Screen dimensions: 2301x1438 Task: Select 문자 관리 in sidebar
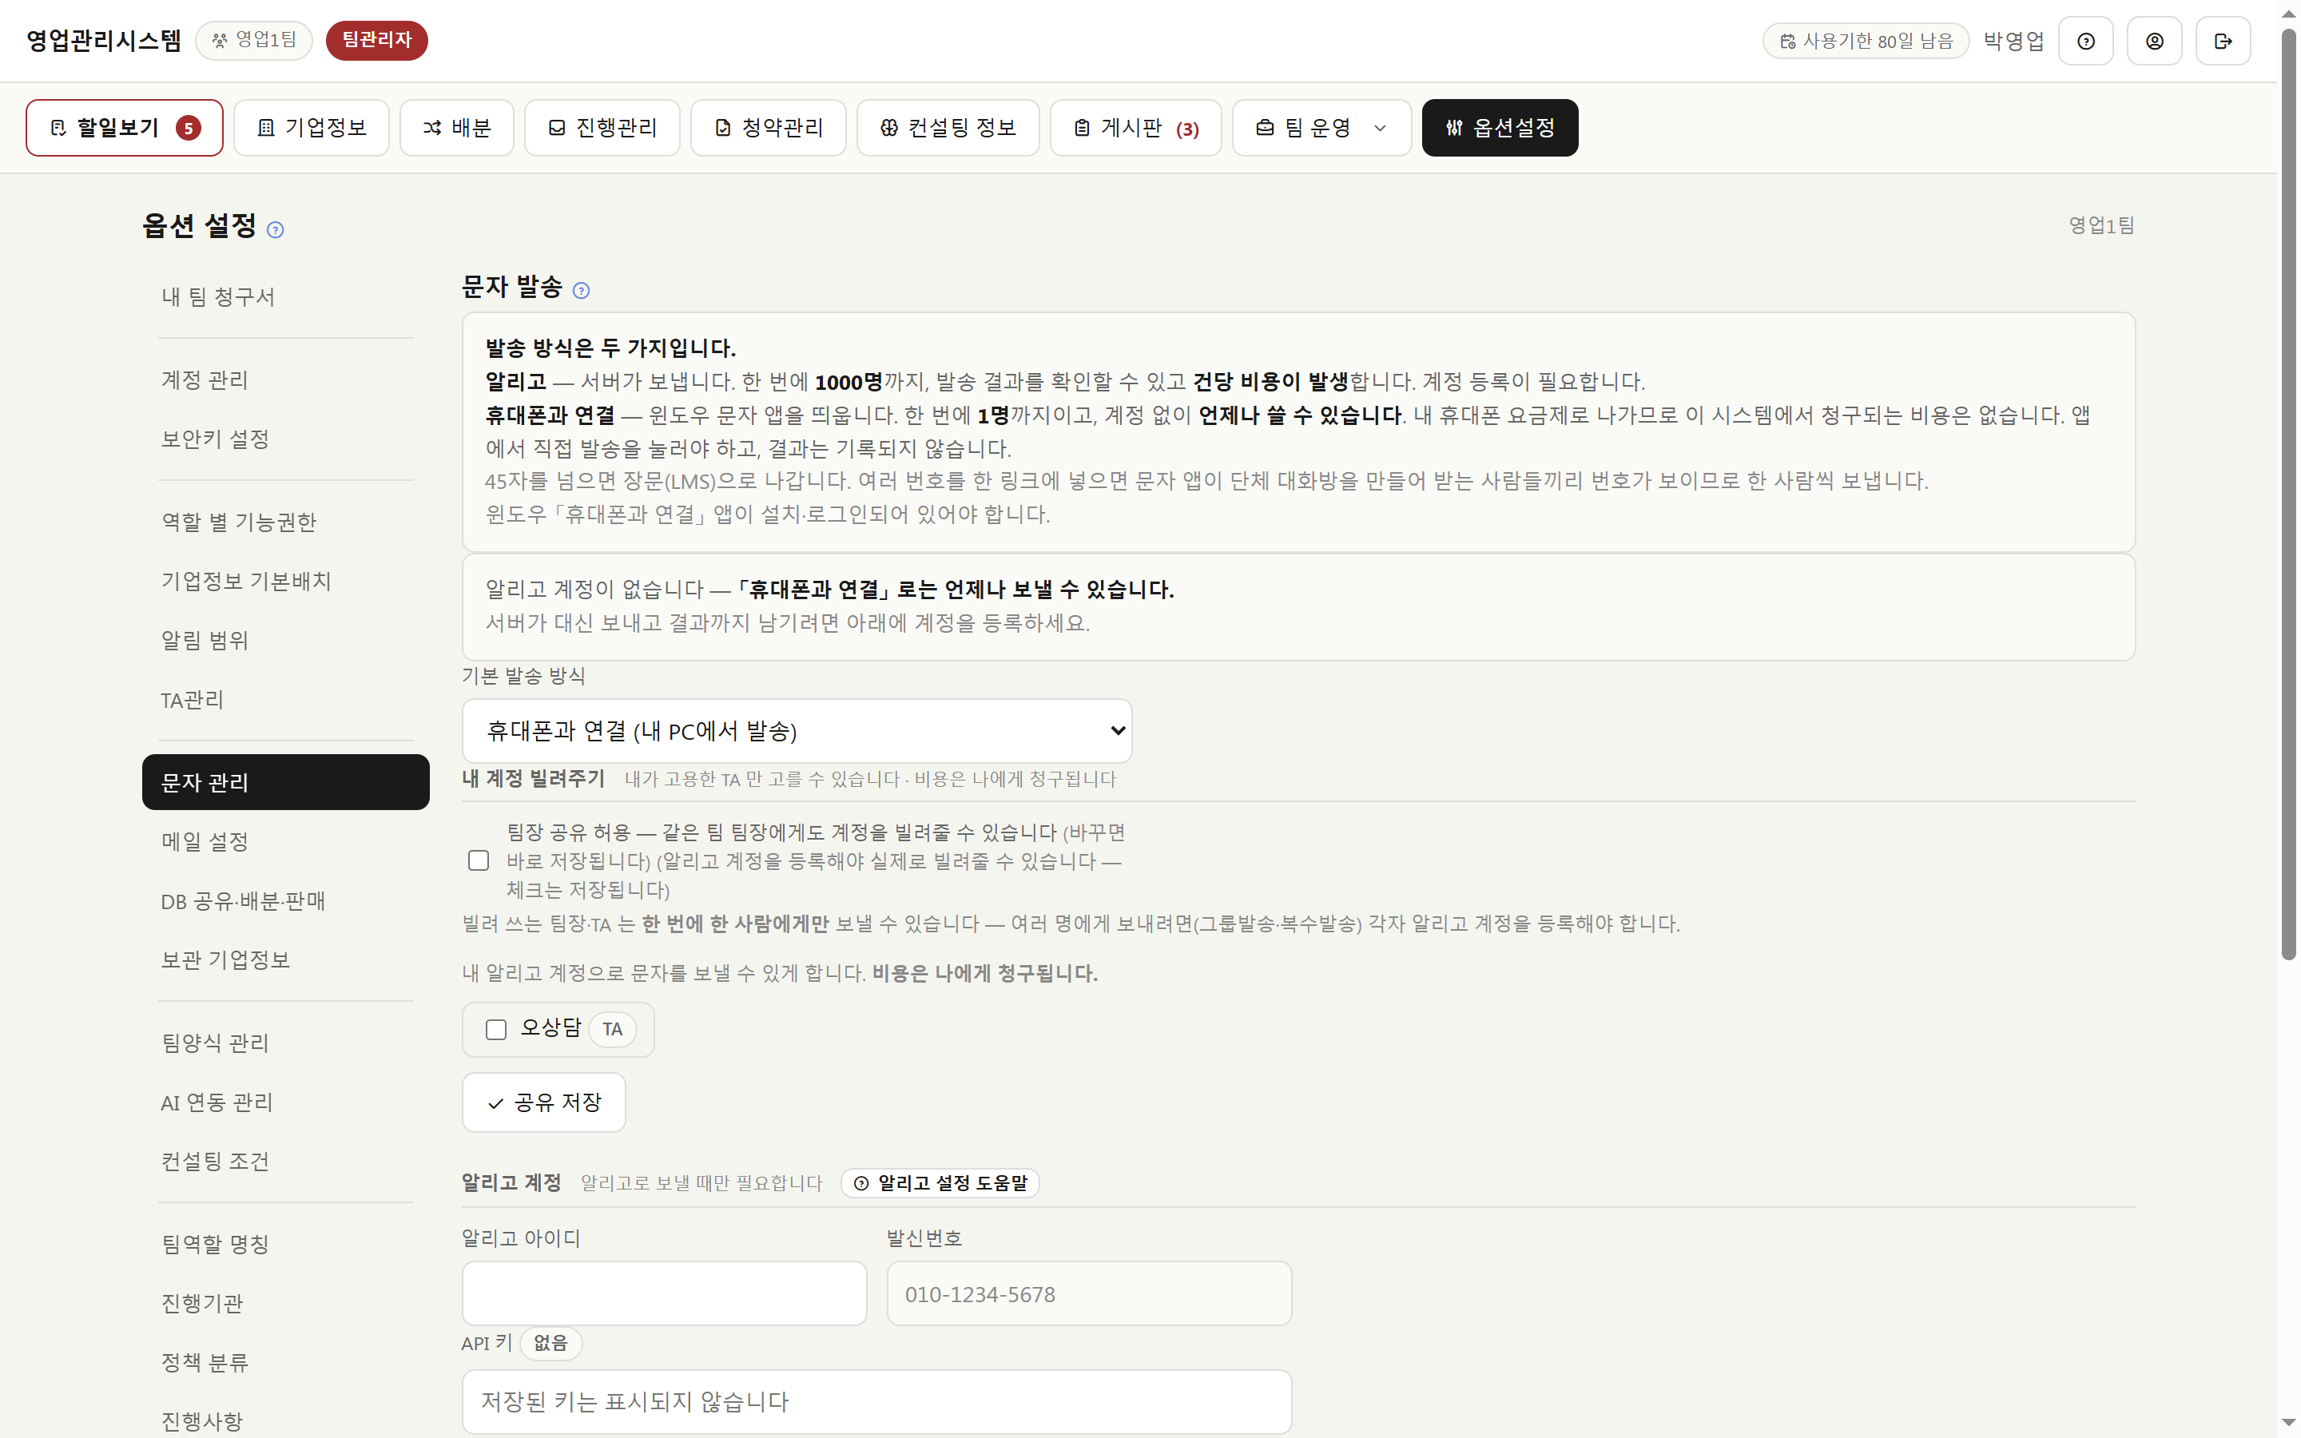tap(285, 782)
